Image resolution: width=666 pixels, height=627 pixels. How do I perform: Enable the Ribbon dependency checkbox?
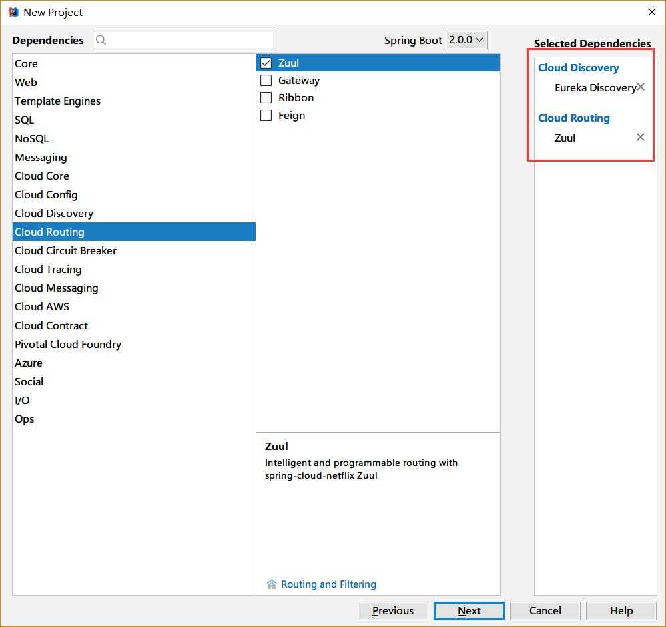[266, 97]
